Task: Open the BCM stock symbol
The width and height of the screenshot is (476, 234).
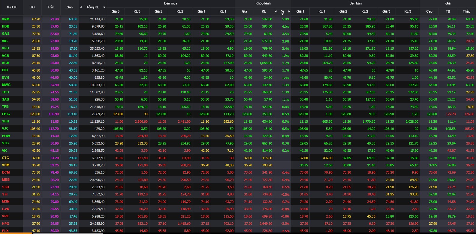Action: click(6, 172)
